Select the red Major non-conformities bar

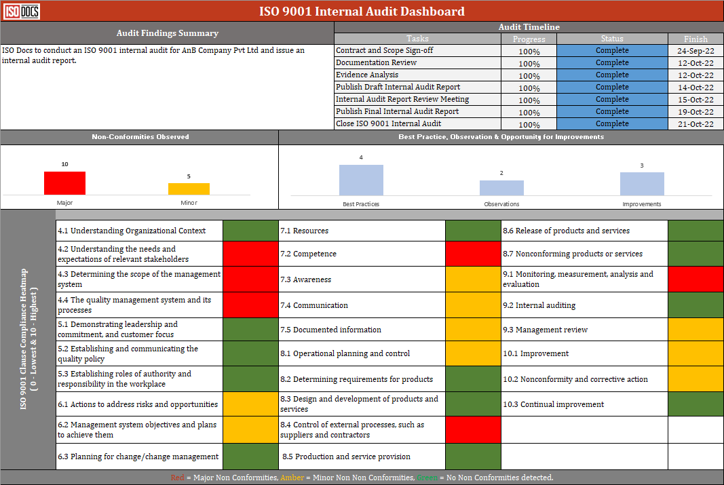click(64, 183)
